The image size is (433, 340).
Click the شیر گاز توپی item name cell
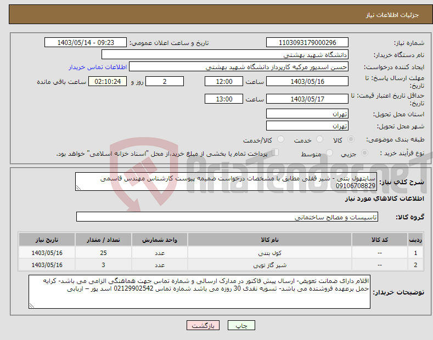[269, 265]
